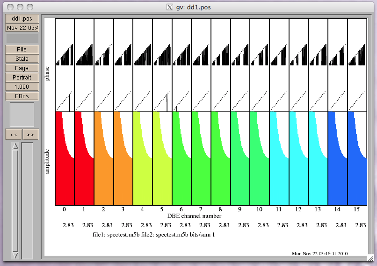This screenshot has width=377, height=266.
Task: Click the scrollbar down arrow
Action: point(15,254)
